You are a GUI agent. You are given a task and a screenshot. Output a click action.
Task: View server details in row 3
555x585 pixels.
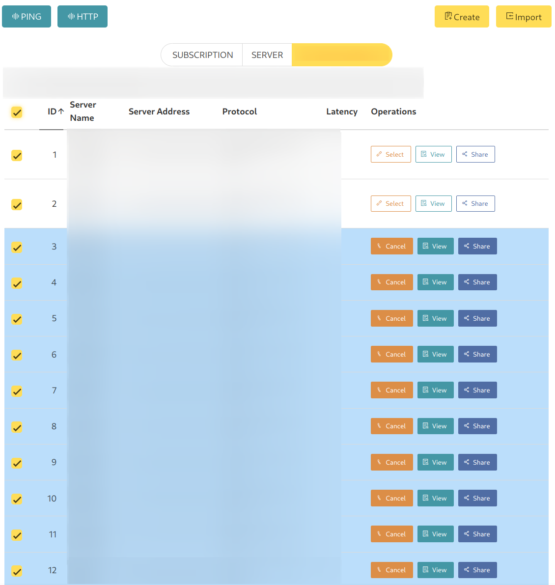(x=435, y=246)
